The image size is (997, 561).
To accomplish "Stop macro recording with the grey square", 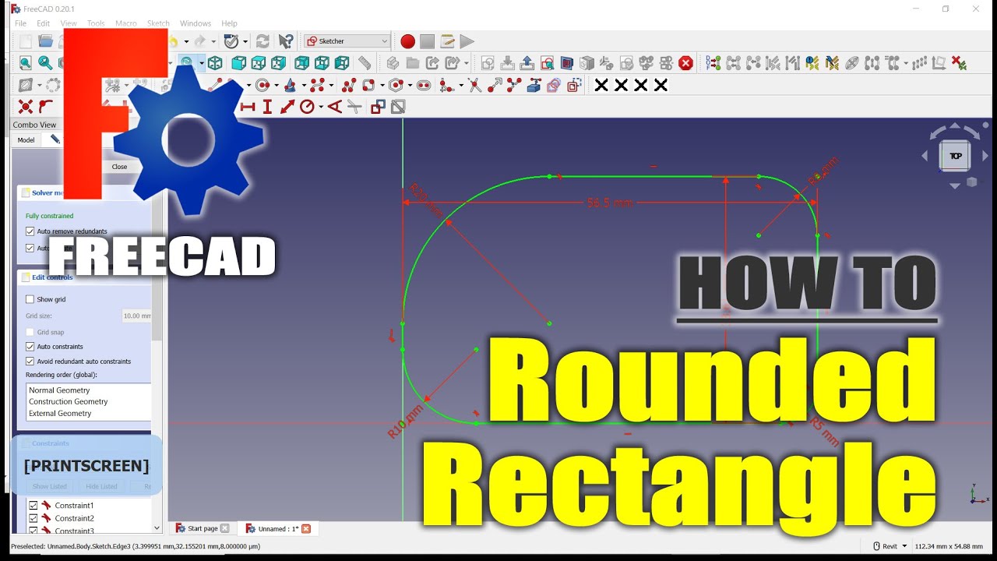I will [x=427, y=41].
